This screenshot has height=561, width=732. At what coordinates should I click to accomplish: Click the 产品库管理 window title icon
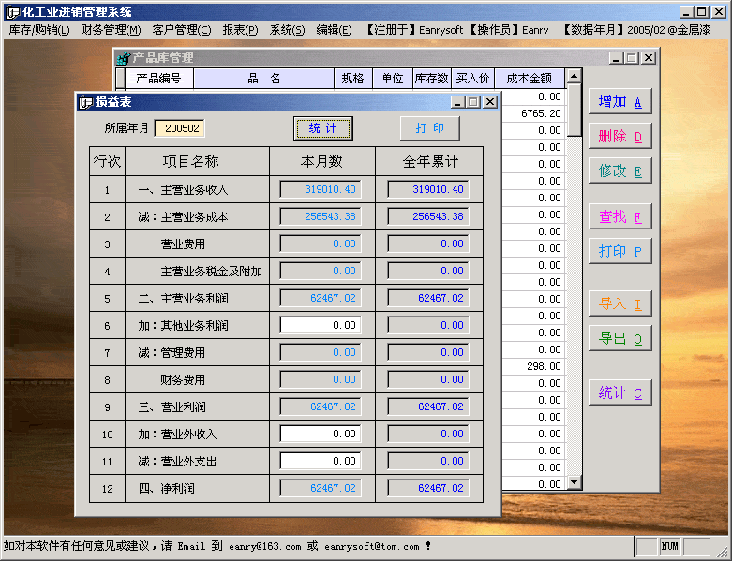tap(123, 58)
